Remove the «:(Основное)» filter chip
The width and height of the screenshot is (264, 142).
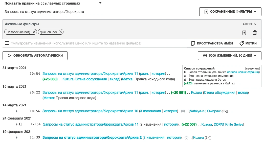(61, 32)
